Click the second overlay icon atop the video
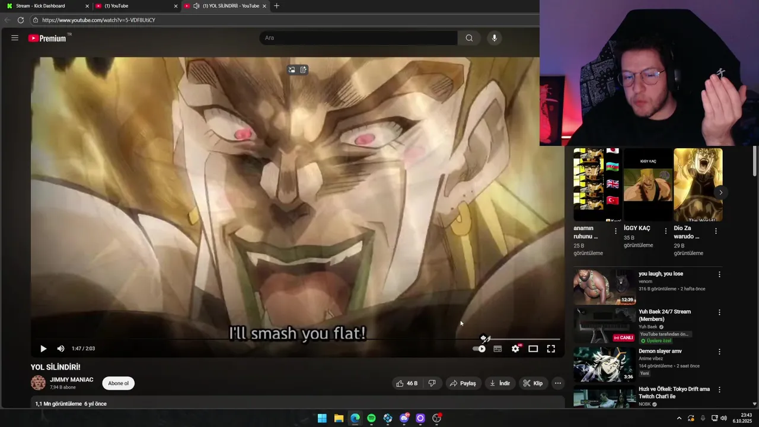 [303, 70]
